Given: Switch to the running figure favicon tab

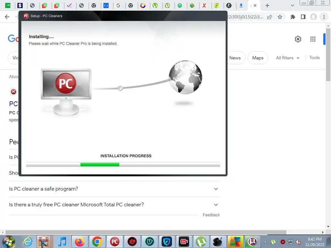Looking at the screenshot, I should point(229,5).
